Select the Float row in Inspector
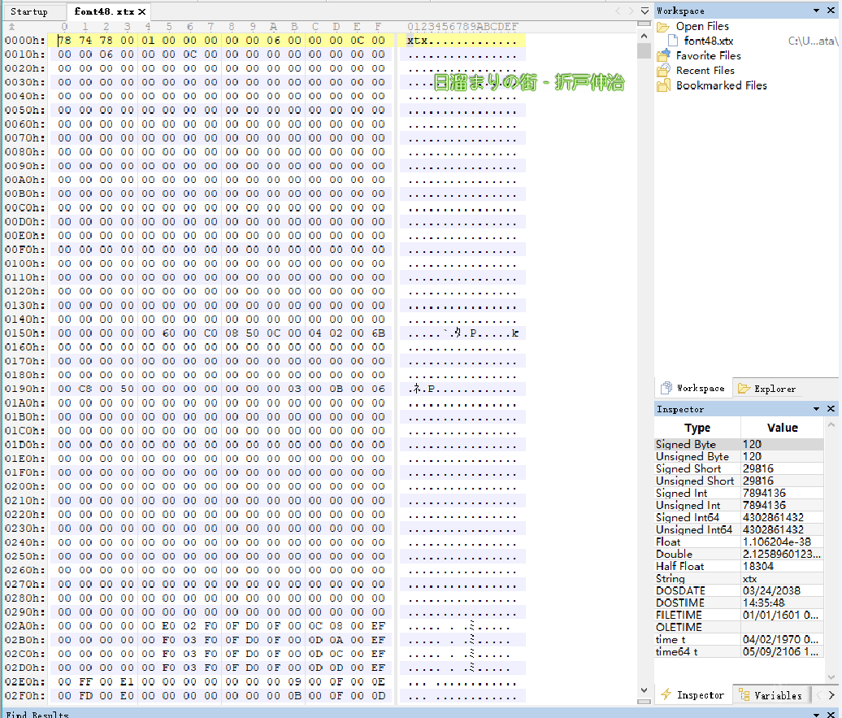842x718 pixels. (739, 542)
